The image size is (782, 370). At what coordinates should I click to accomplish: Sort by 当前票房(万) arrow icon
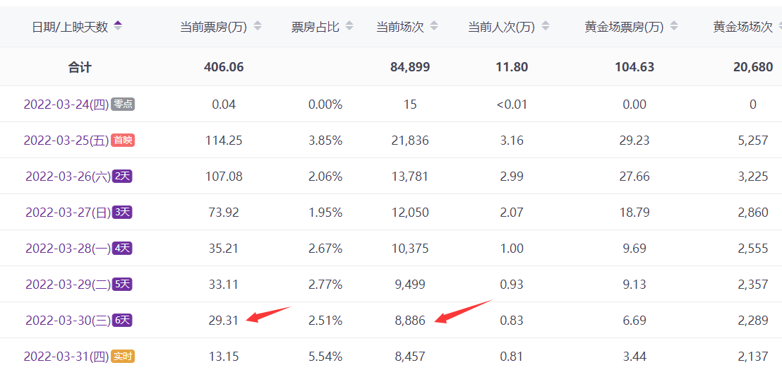click(258, 26)
